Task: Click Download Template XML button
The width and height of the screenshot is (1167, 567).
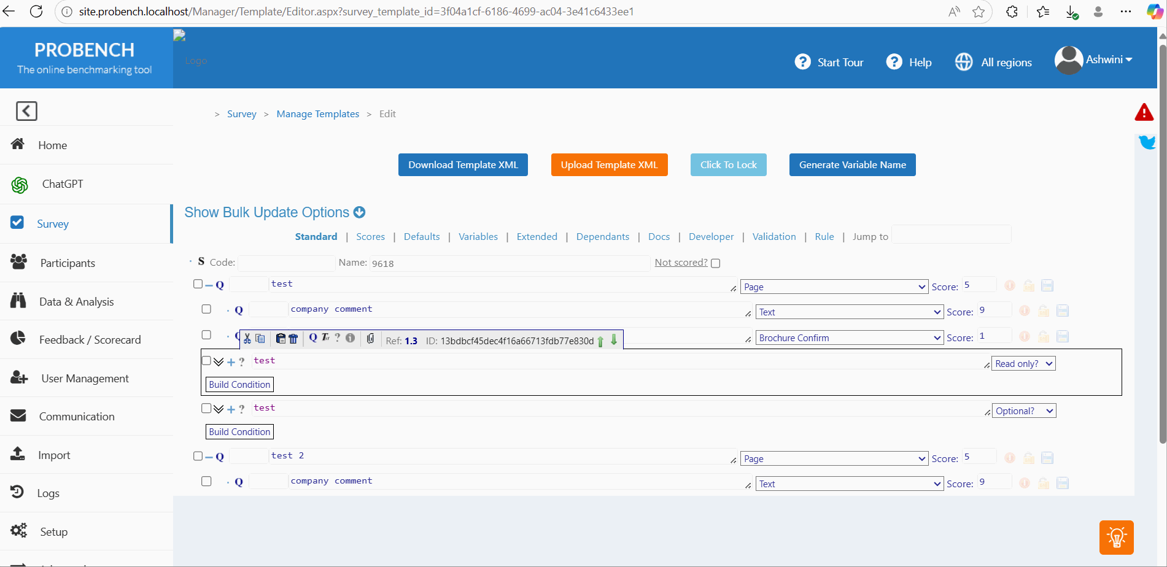Action: [x=463, y=164]
